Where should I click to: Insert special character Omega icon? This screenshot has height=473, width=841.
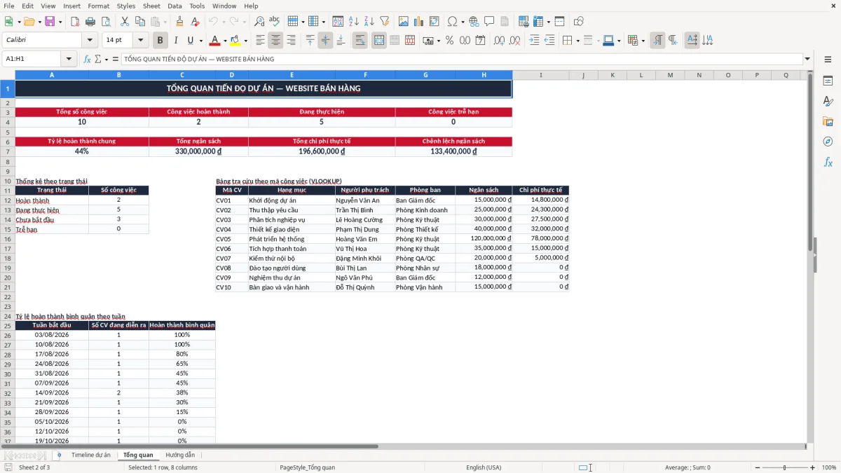coord(452,22)
